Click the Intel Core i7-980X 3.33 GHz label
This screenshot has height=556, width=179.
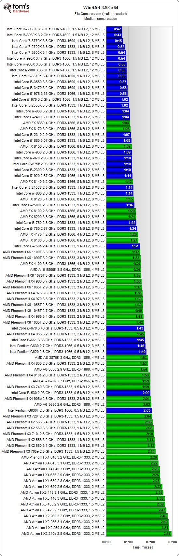(x=56, y=64)
